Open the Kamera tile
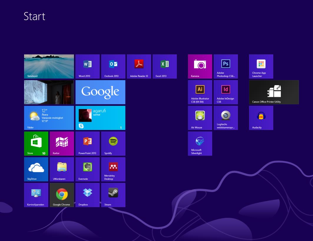The width and height of the screenshot is (313, 241). click(200, 67)
